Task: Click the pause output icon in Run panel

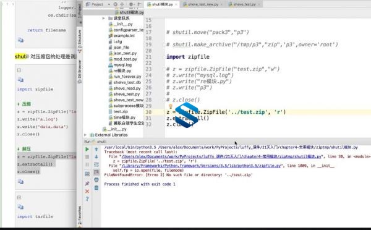Action: [87, 164]
